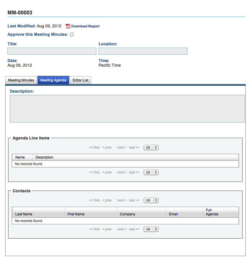Click 'next >' below Contacts table
This screenshot has width=252, height=265.
click(x=122, y=229)
